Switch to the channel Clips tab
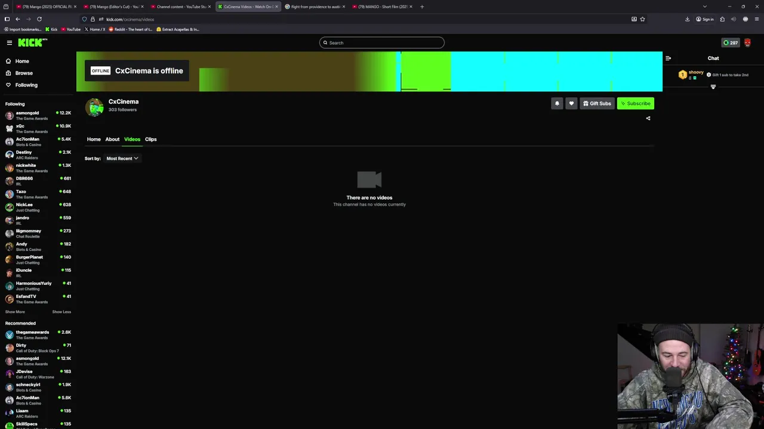Screen dimensions: 764x429 (150, 139)
